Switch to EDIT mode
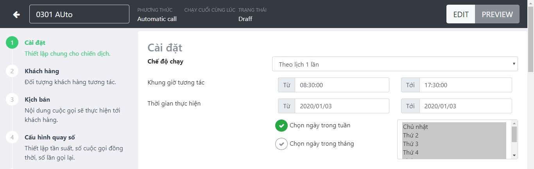The width and height of the screenshot is (534, 169). click(x=461, y=14)
